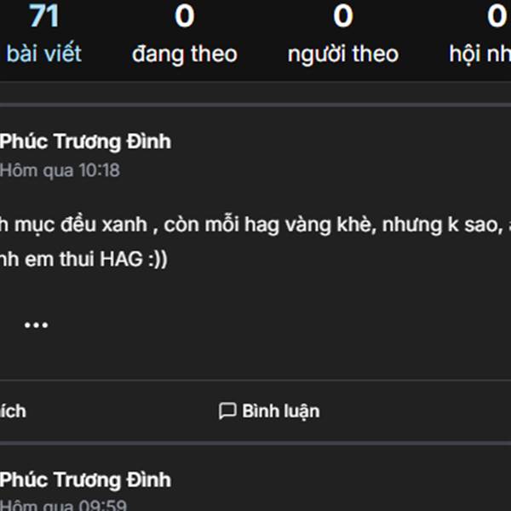The height and width of the screenshot is (511, 511).
Task: Click the 0 count above "đang theo"
Action: pyautogui.click(x=185, y=16)
